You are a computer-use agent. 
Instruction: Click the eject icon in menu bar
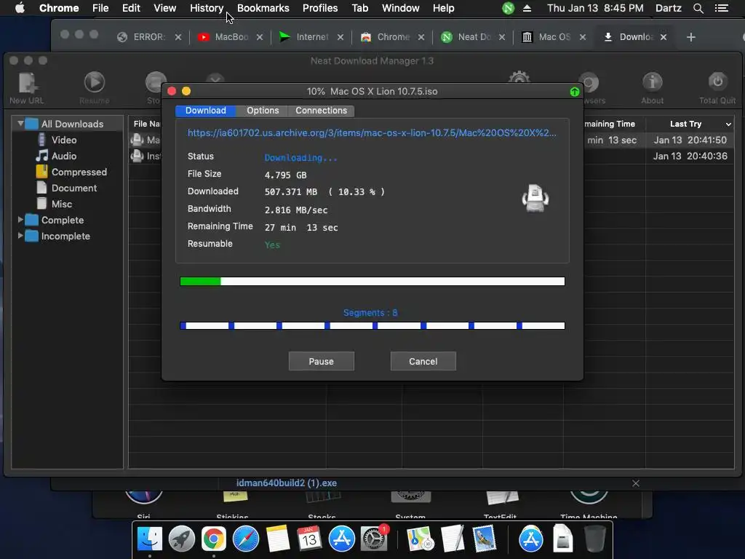pos(527,8)
